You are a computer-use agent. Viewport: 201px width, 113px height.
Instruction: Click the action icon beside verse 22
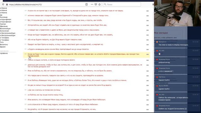pyautogui.click(x=148, y=50)
